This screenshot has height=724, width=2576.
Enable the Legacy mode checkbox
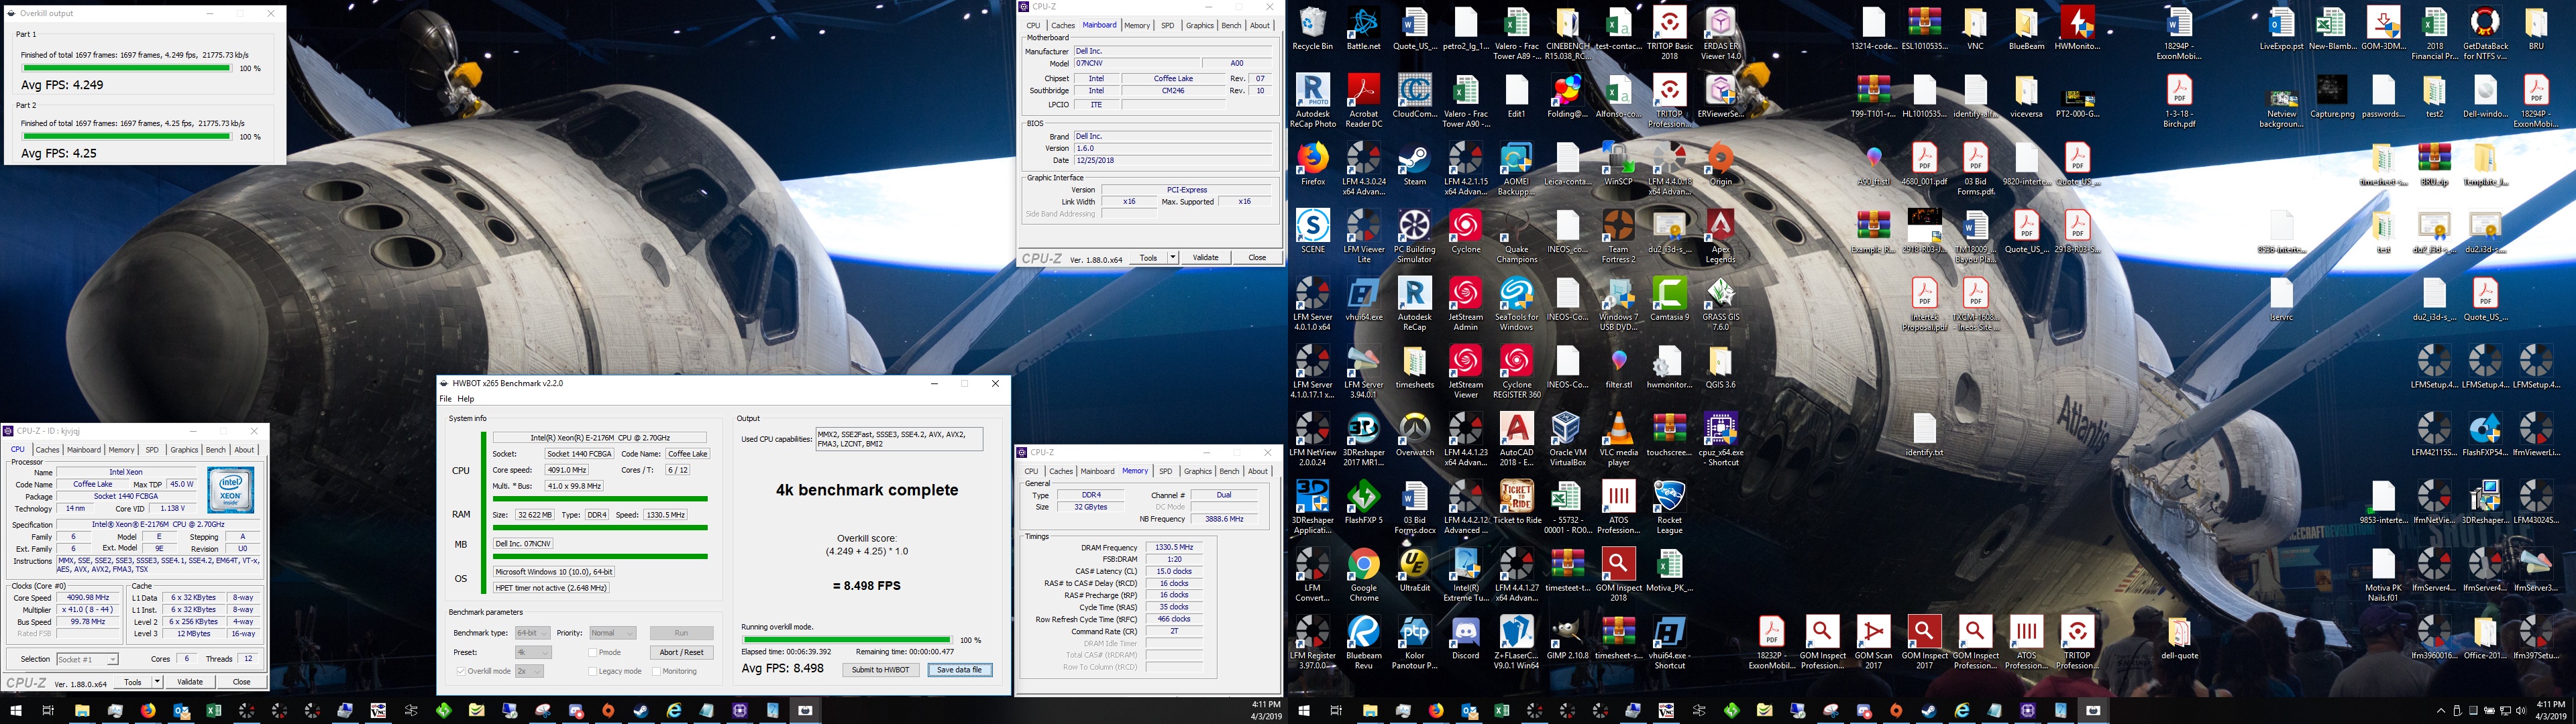coord(593,671)
